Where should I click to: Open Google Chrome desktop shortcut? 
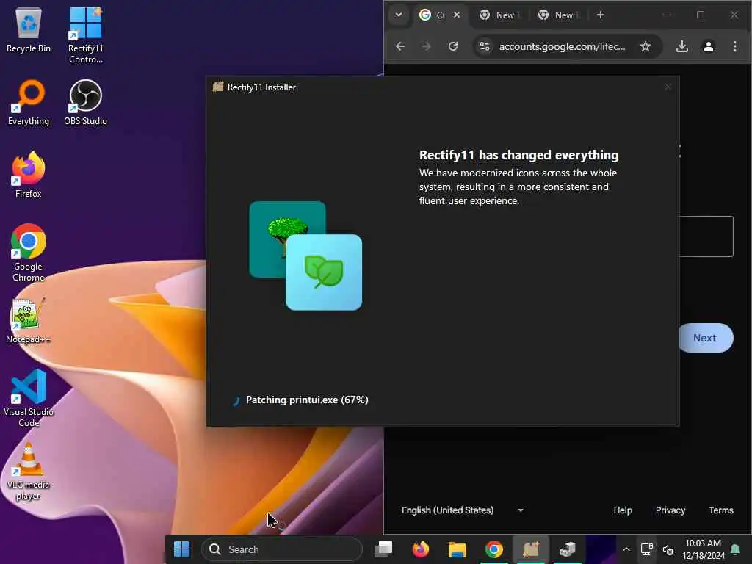click(29, 253)
